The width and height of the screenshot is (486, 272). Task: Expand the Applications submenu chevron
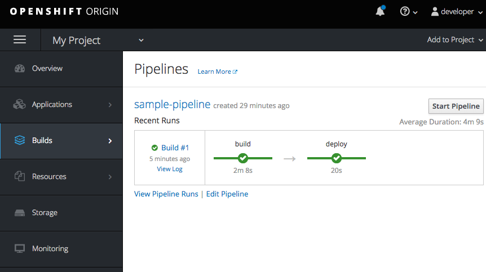tap(110, 105)
